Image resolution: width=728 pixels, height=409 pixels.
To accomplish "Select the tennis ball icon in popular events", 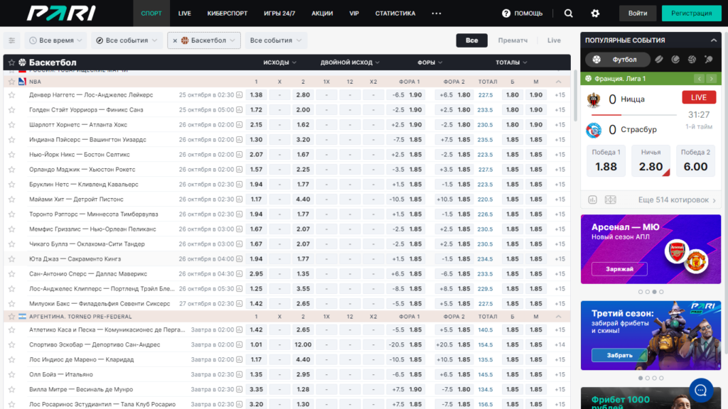I will tap(675, 60).
